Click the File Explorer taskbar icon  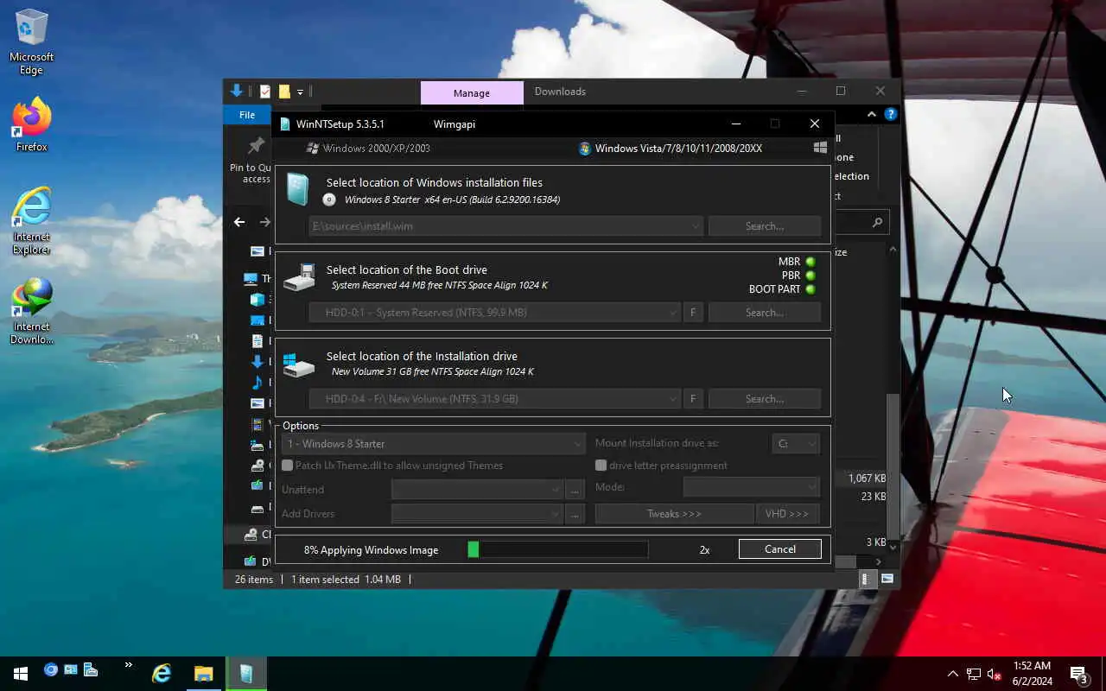pyautogui.click(x=203, y=673)
